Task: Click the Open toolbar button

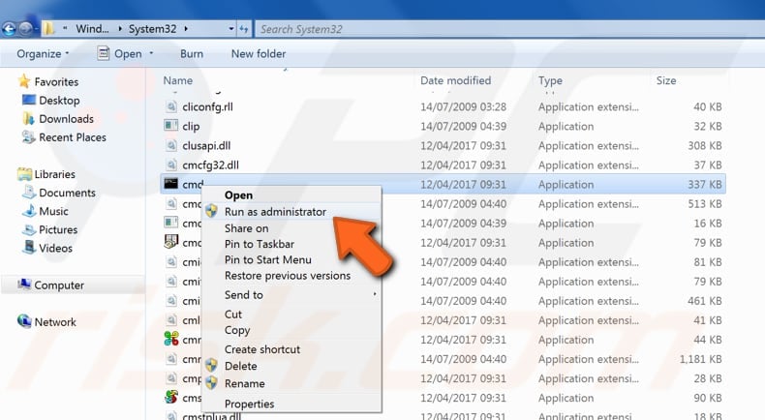Action: pos(120,53)
